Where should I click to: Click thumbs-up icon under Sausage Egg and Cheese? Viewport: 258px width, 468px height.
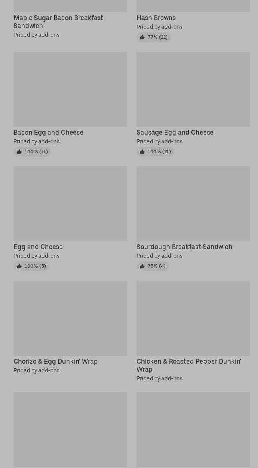pos(142,152)
